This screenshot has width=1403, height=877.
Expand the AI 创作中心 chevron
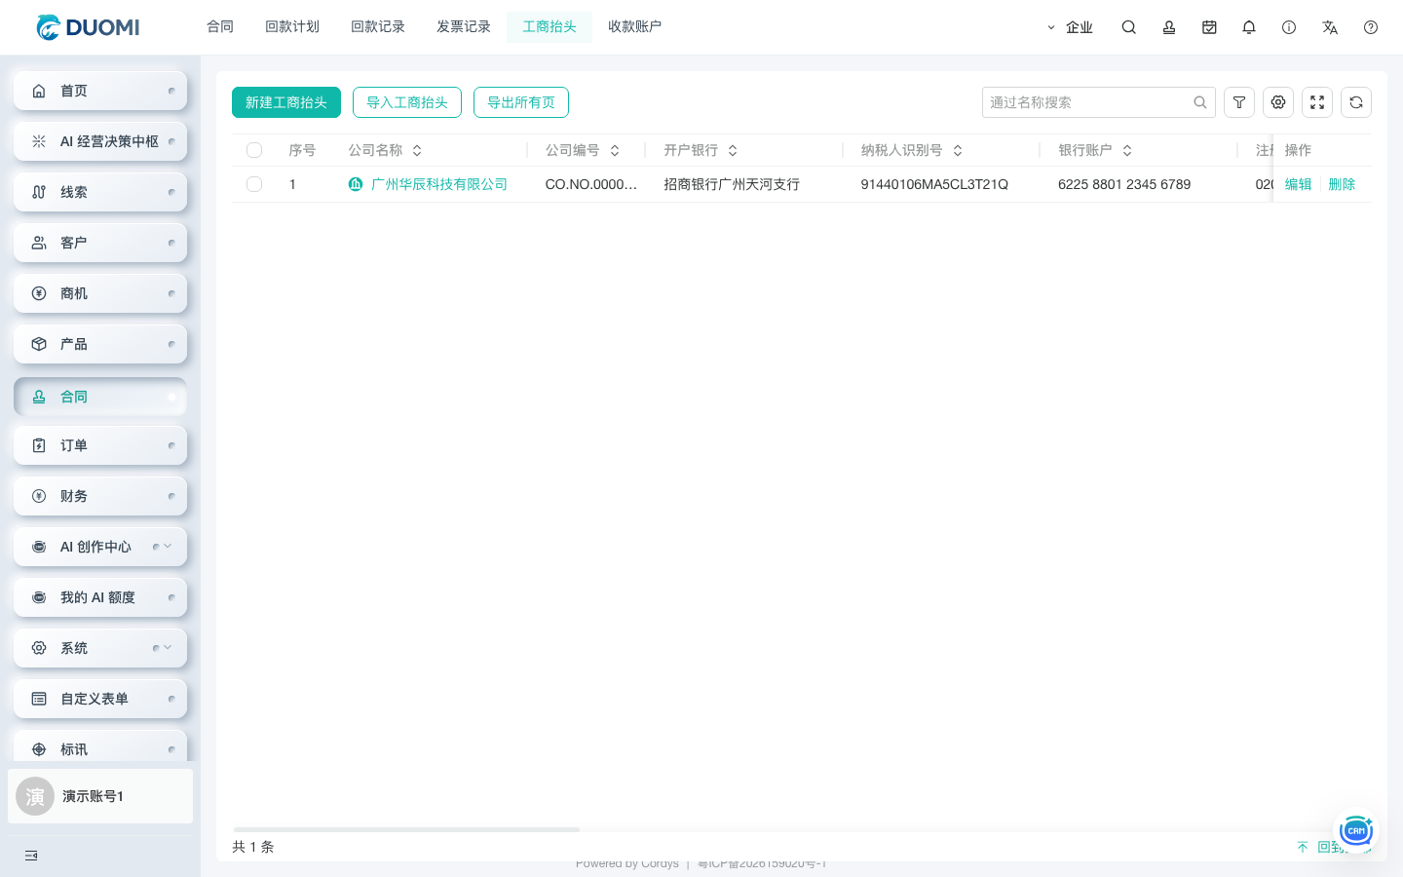[168, 546]
